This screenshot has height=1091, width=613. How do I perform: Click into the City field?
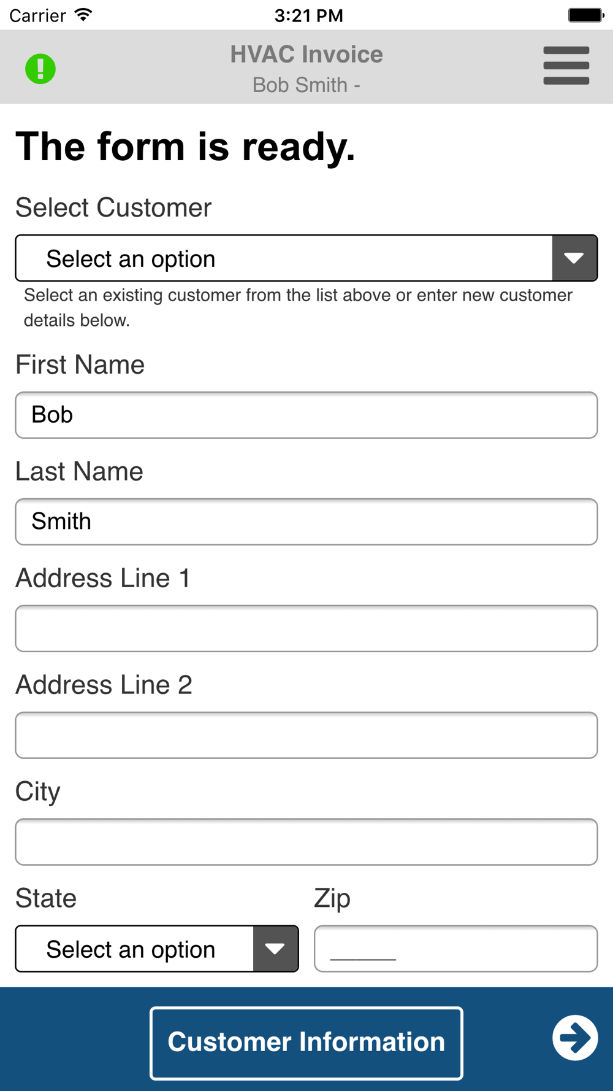pos(306,842)
